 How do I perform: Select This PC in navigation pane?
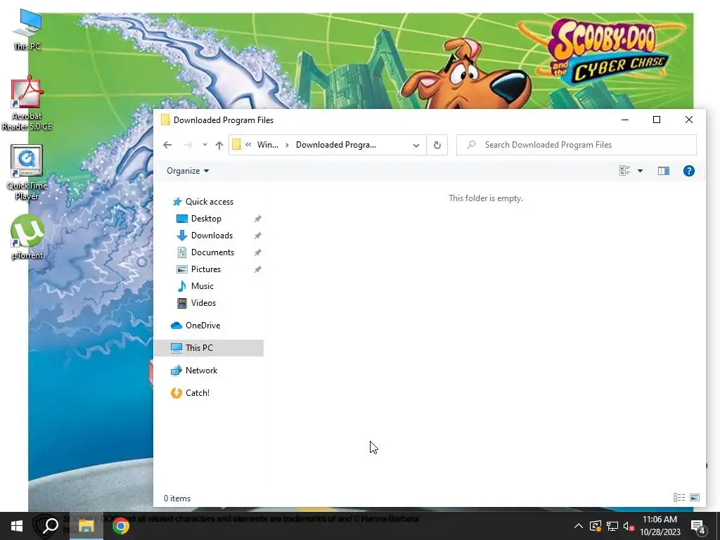(209, 348)
